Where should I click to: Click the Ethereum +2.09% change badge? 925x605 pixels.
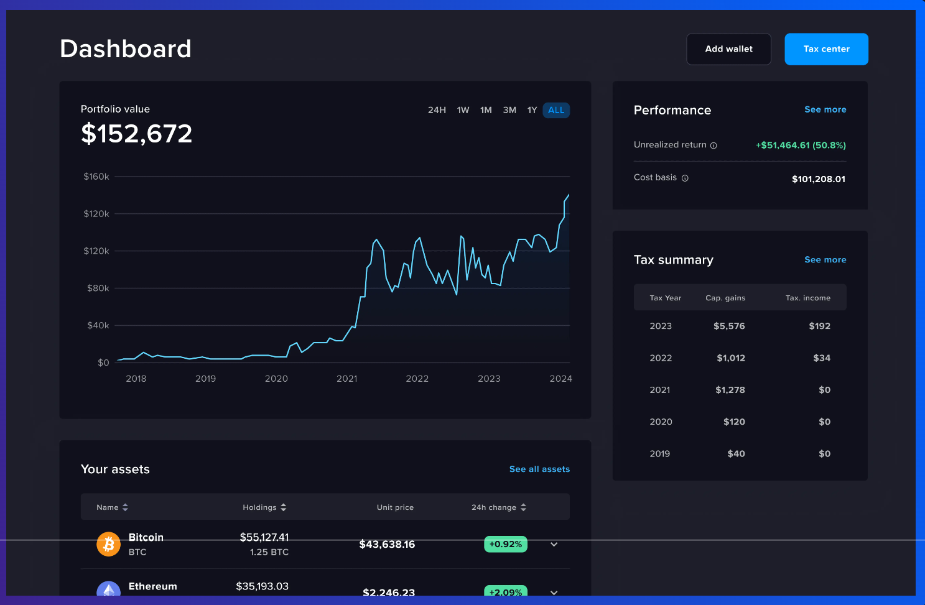506,591
